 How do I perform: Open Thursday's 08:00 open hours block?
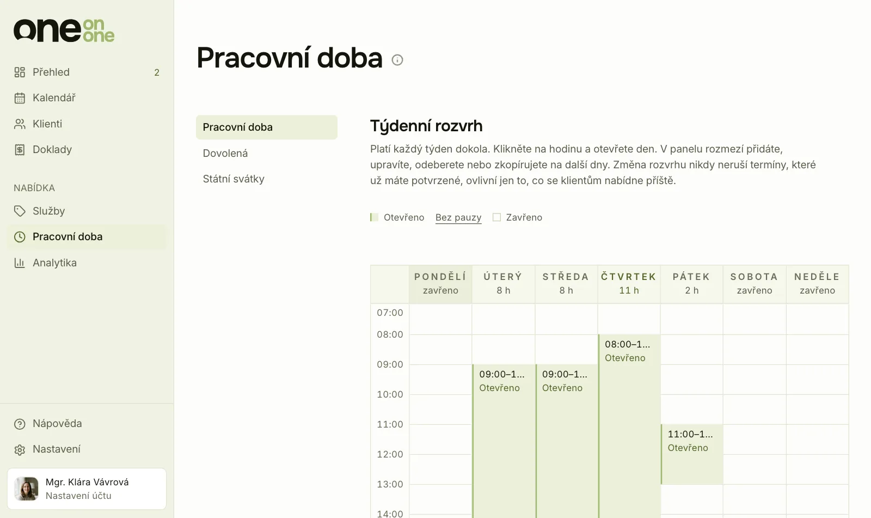pyautogui.click(x=629, y=426)
